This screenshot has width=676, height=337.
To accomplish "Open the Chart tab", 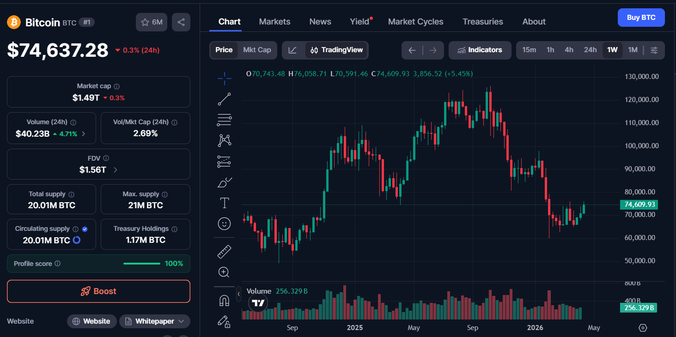I will tap(230, 22).
